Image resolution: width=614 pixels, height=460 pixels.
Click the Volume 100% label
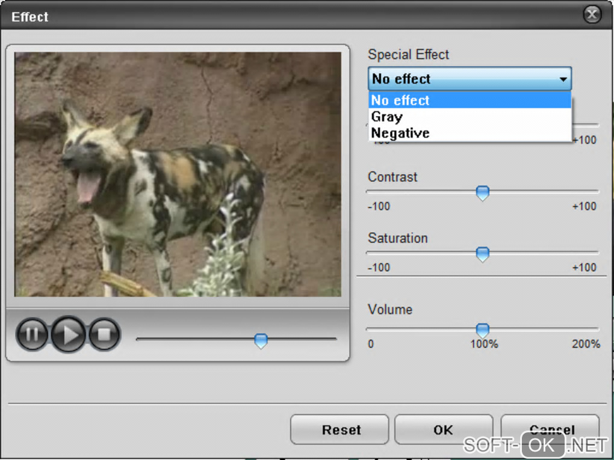point(484,344)
